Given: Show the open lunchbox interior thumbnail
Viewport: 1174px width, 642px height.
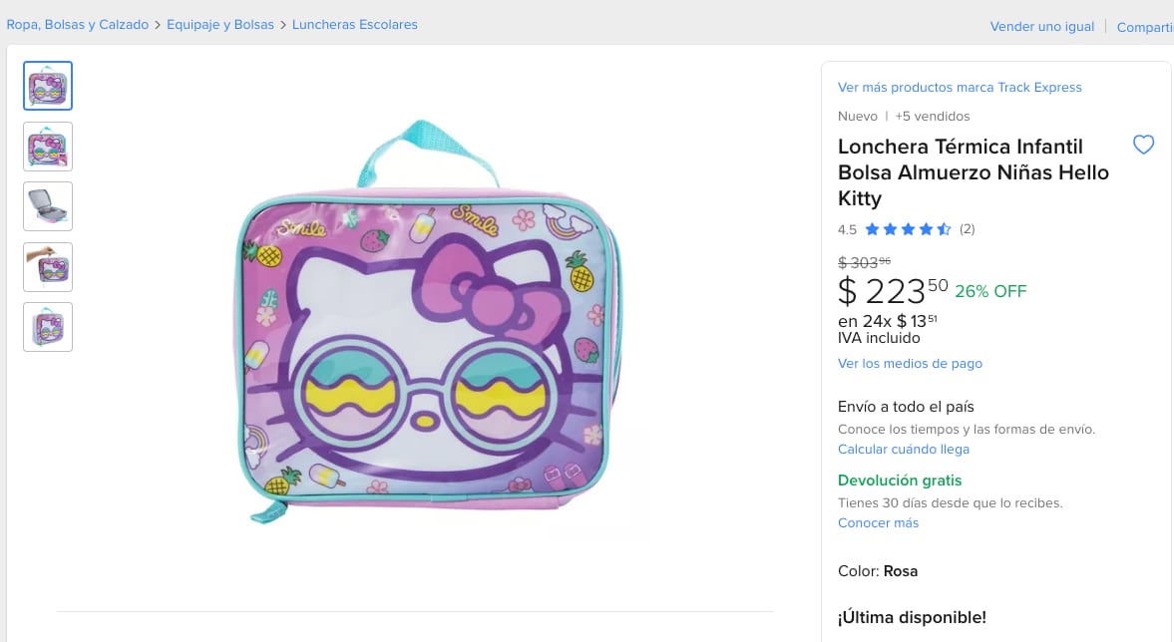Looking at the screenshot, I should tap(48, 206).
